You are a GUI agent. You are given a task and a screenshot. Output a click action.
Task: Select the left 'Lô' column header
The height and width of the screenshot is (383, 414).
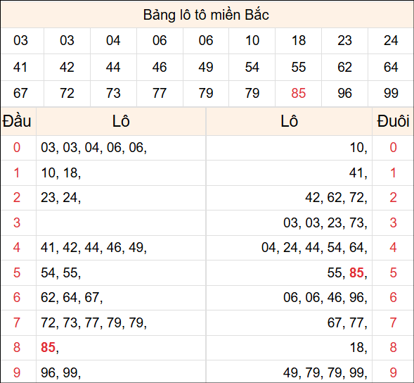121,121
